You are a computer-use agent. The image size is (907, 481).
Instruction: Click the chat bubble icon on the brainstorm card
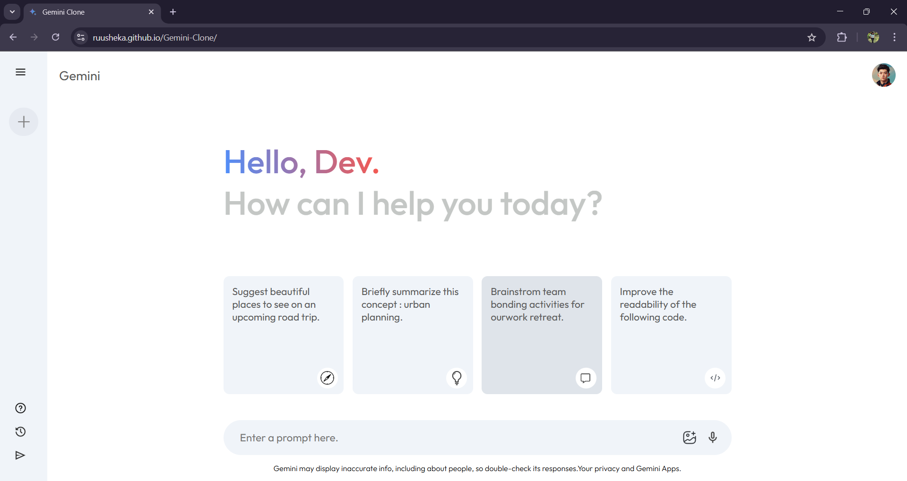tap(586, 378)
